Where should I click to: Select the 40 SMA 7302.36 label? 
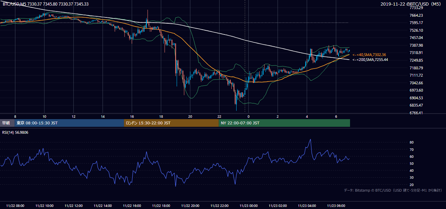[369, 55]
